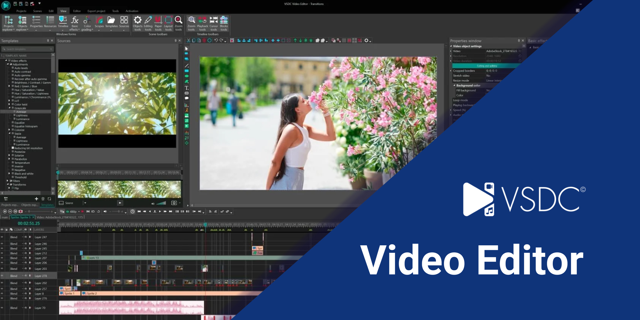Click the scissors cut icon on timeline toolbar
Screen dimensions: 640x320
189,41
